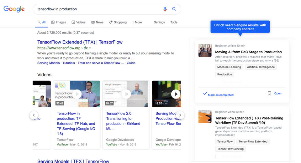The image size is (301, 163).
Task: Click 'Beginner video 10 min' label
Action: coord(230,112)
